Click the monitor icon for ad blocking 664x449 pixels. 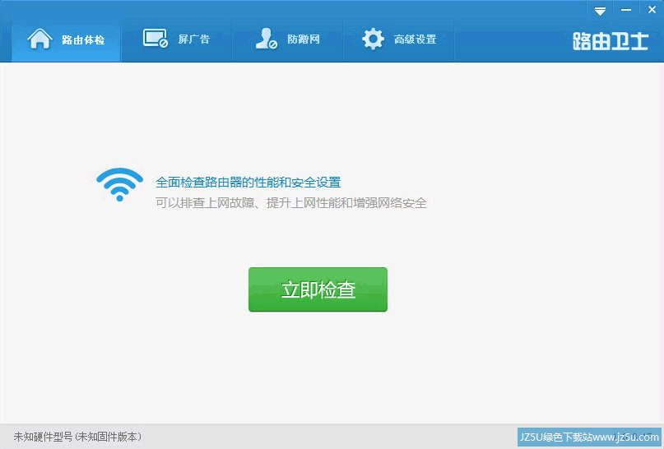155,39
